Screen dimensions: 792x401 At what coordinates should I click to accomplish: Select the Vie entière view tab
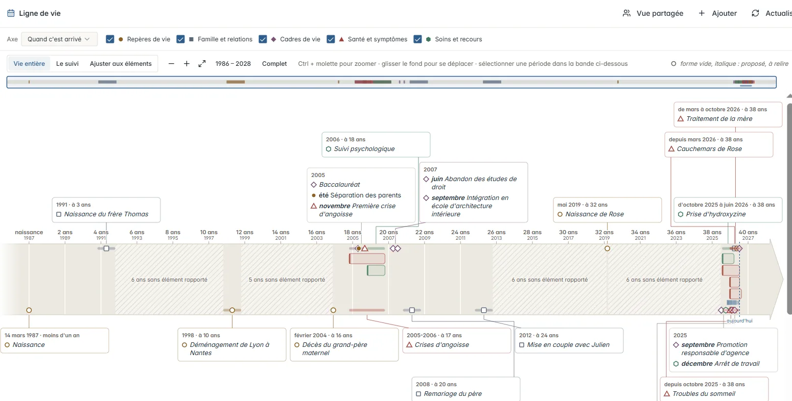pyautogui.click(x=29, y=64)
